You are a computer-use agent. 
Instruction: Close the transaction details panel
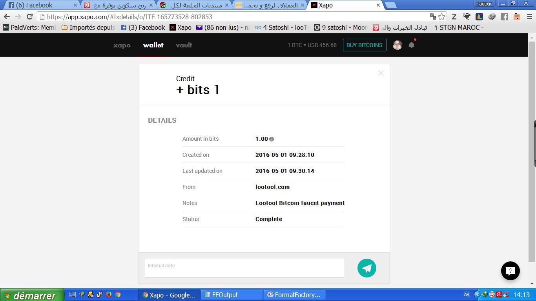pyautogui.click(x=381, y=73)
